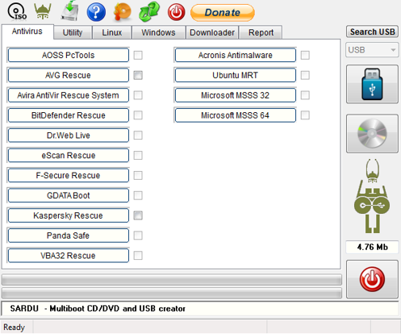Toggle the eScan Rescue checkbox
401x334 pixels.
(x=138, y=155)
